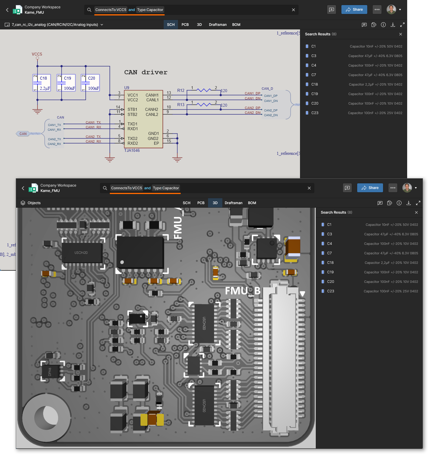Switch to Draftsman tab in 3D window

[234, 203]
